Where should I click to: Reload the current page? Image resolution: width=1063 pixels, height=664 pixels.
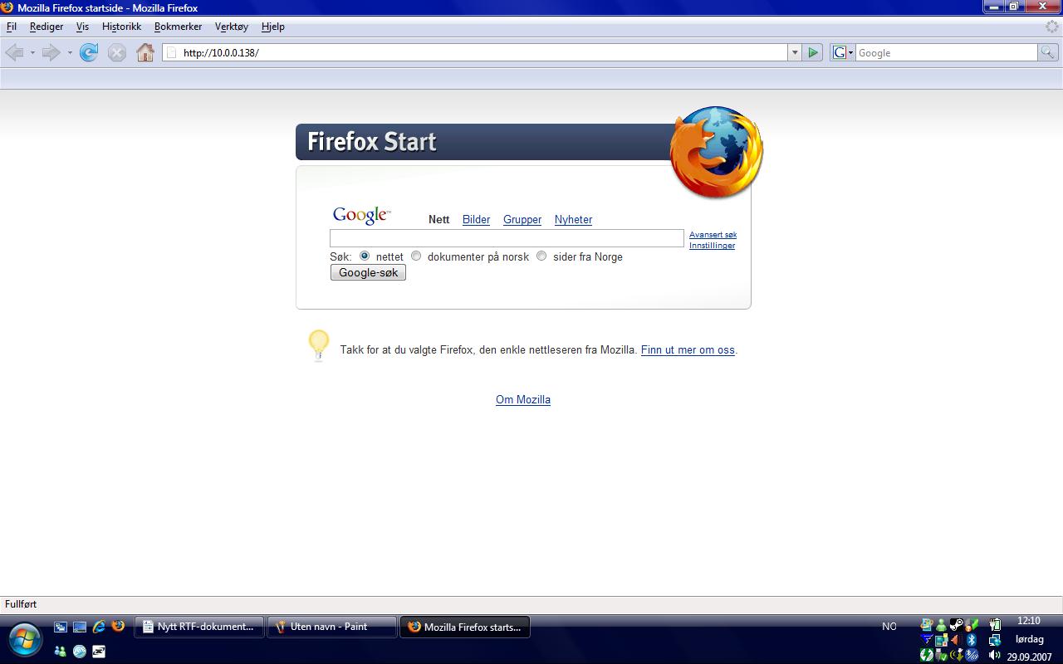[89, 52]
